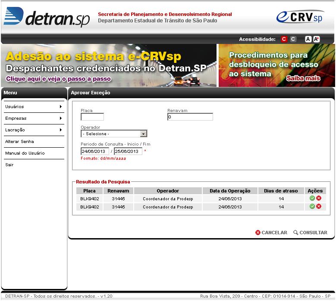The height and width of the screenshot is (301, 336).
Task: Open the Adesão ao sistema e-CRVsp banner
Action: tap(109, 65)
